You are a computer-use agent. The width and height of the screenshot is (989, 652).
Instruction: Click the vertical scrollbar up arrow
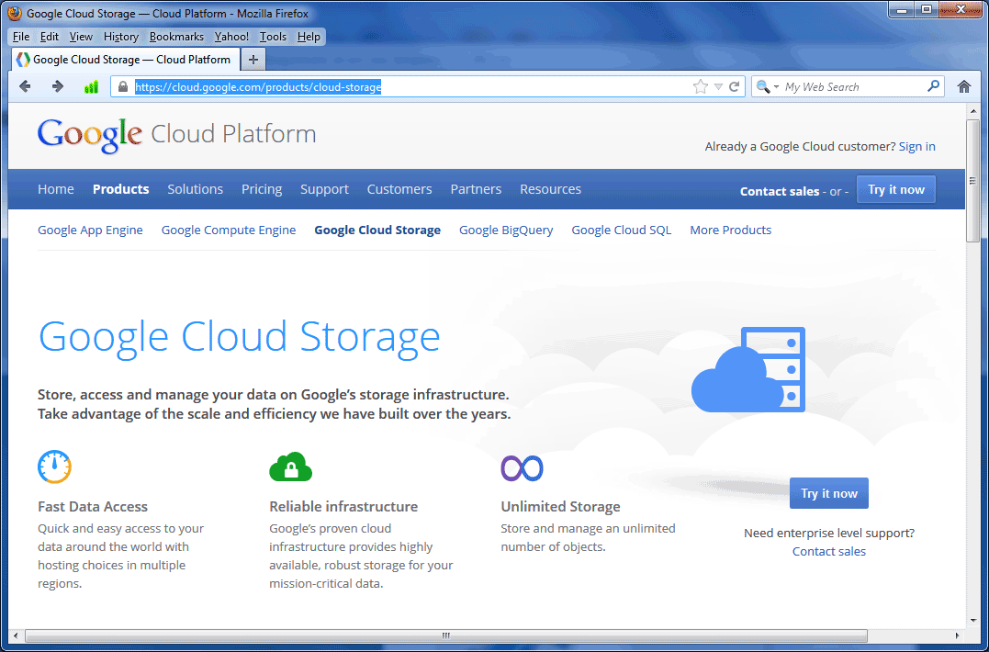coord(973,111)
